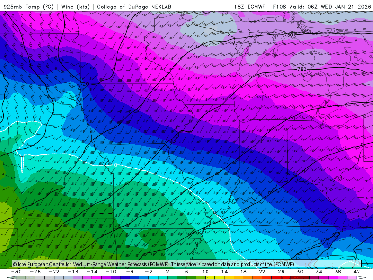
Task: Click the "−26" colorbar tick label
Action: coord(35,272)
